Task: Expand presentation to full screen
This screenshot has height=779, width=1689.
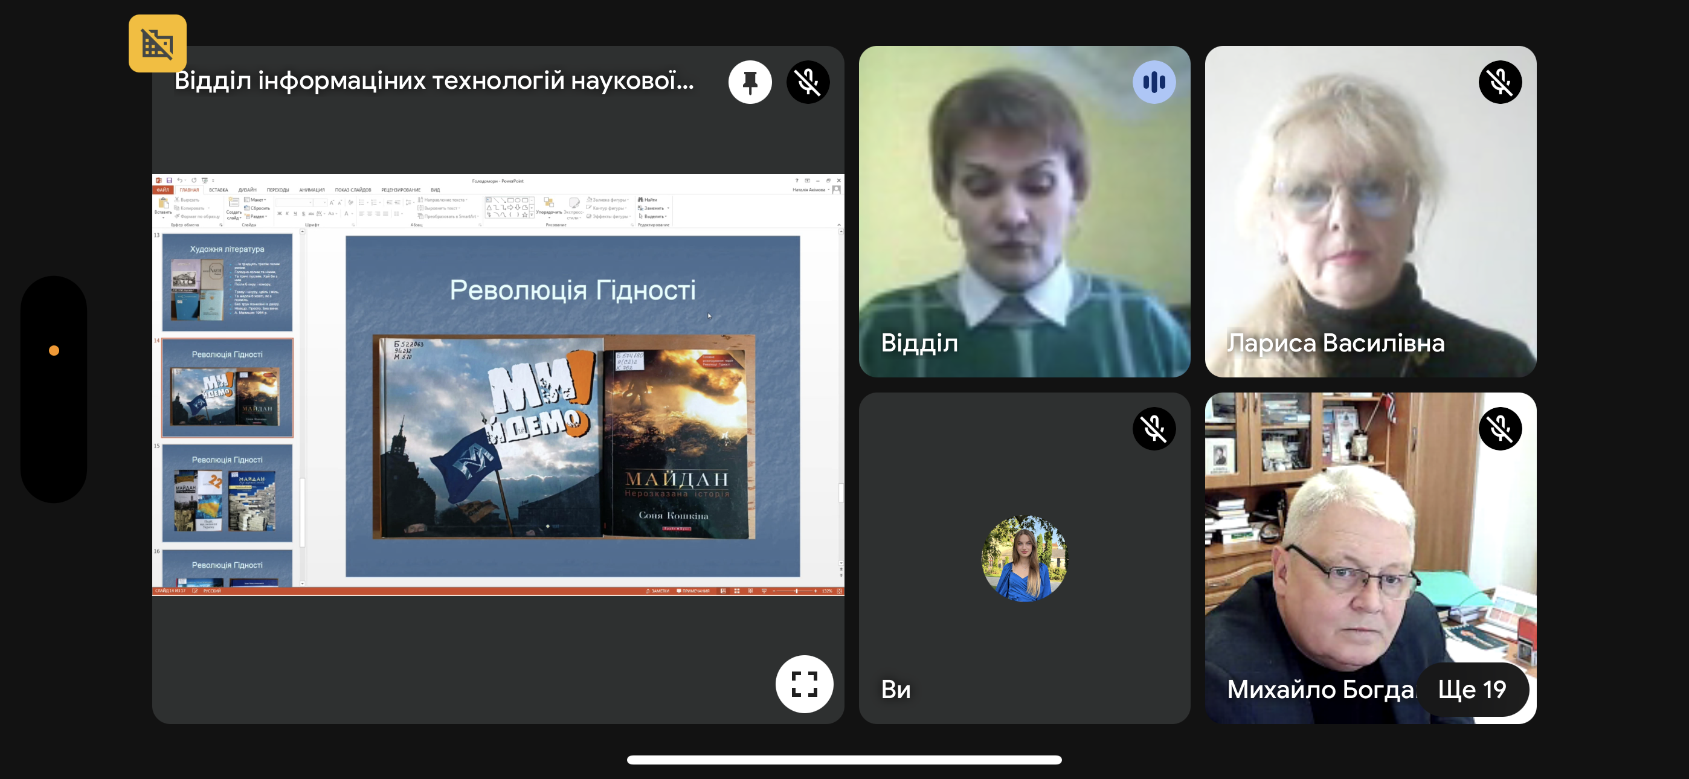Action: pos(804,684)
